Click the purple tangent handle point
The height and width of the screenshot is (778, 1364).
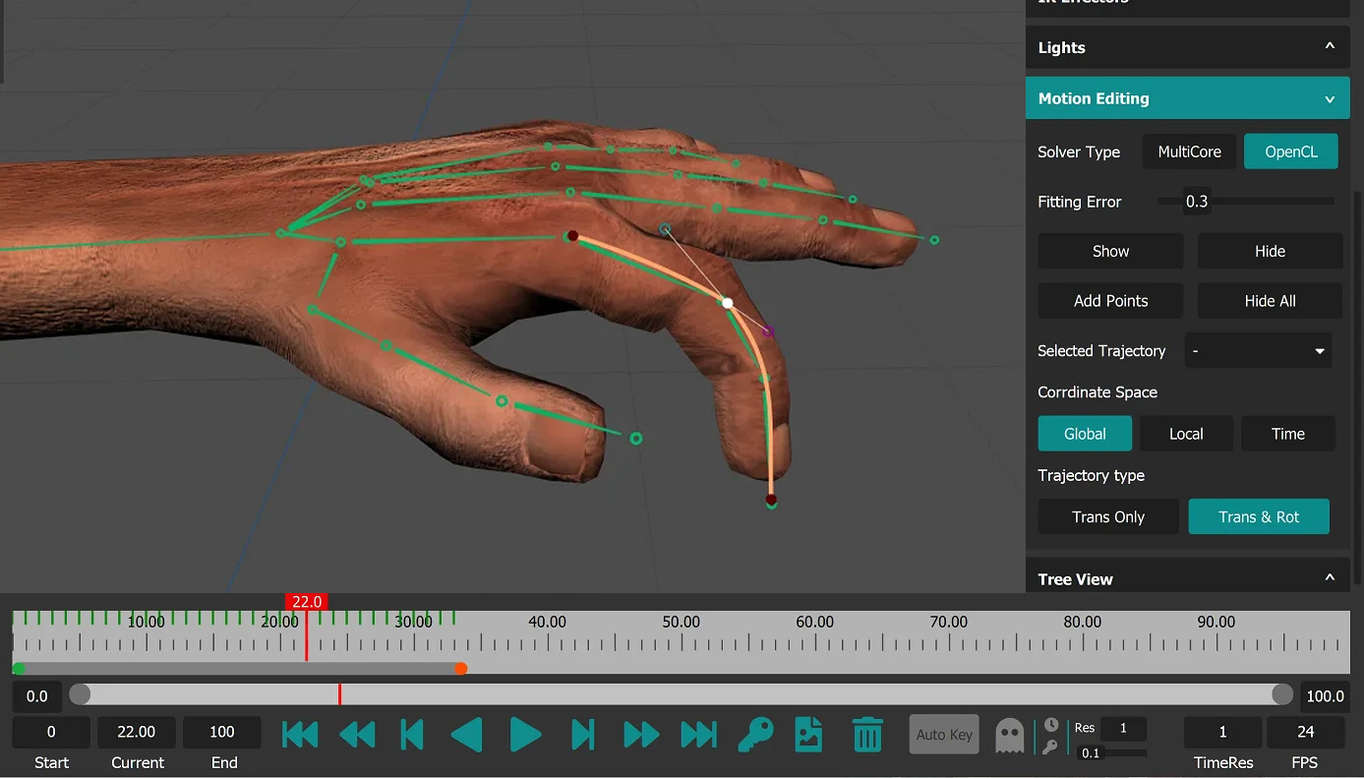tap(769, 331)
